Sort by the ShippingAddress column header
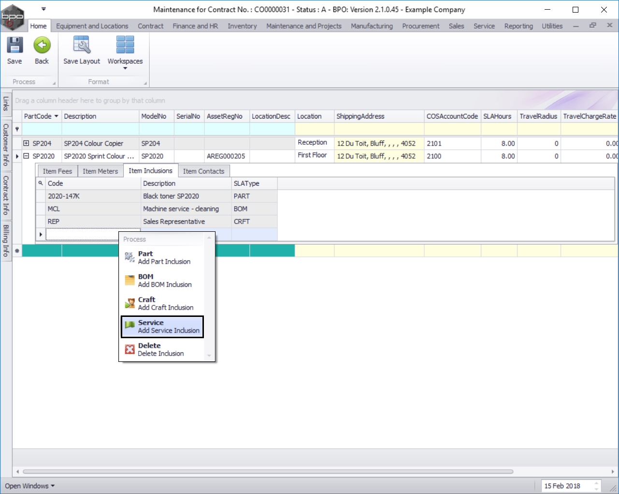The height and width of the screenshot is (494, 619). 379,116
